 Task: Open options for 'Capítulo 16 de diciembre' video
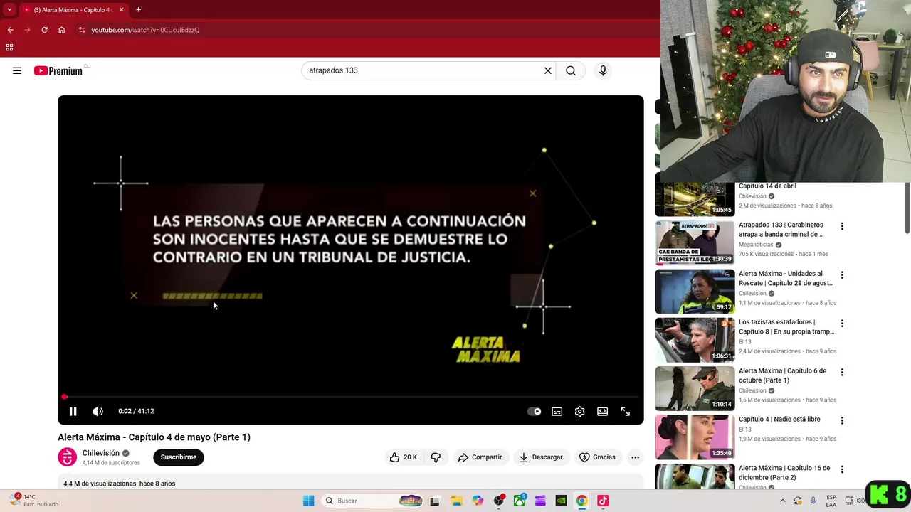point(842,469)
